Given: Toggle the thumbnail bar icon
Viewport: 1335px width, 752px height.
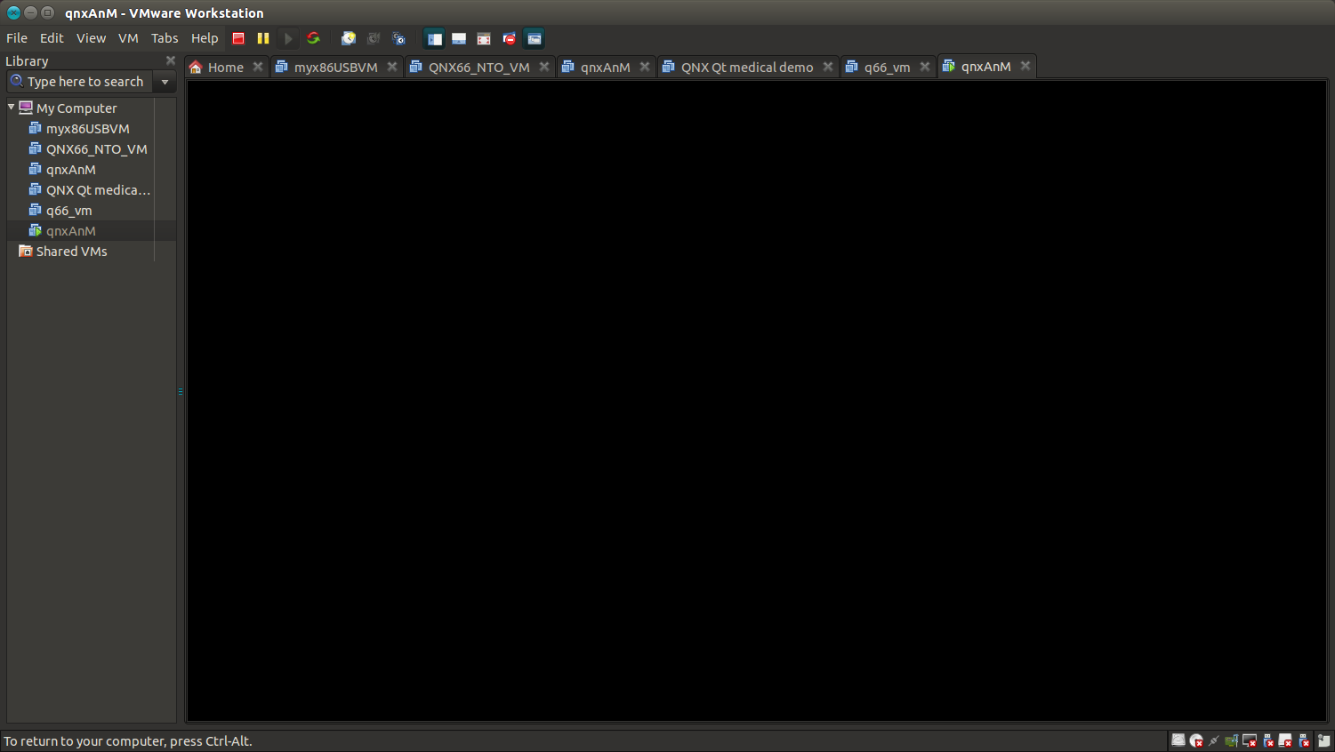Looking at the screenshot, I should (459, 38).
